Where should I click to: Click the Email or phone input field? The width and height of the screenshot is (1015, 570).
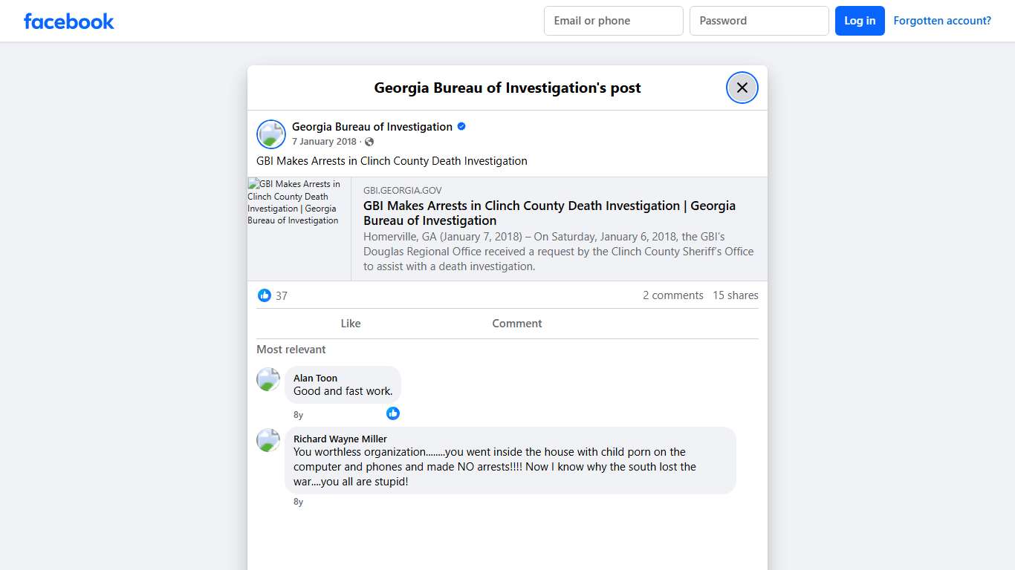click(613, 21)
